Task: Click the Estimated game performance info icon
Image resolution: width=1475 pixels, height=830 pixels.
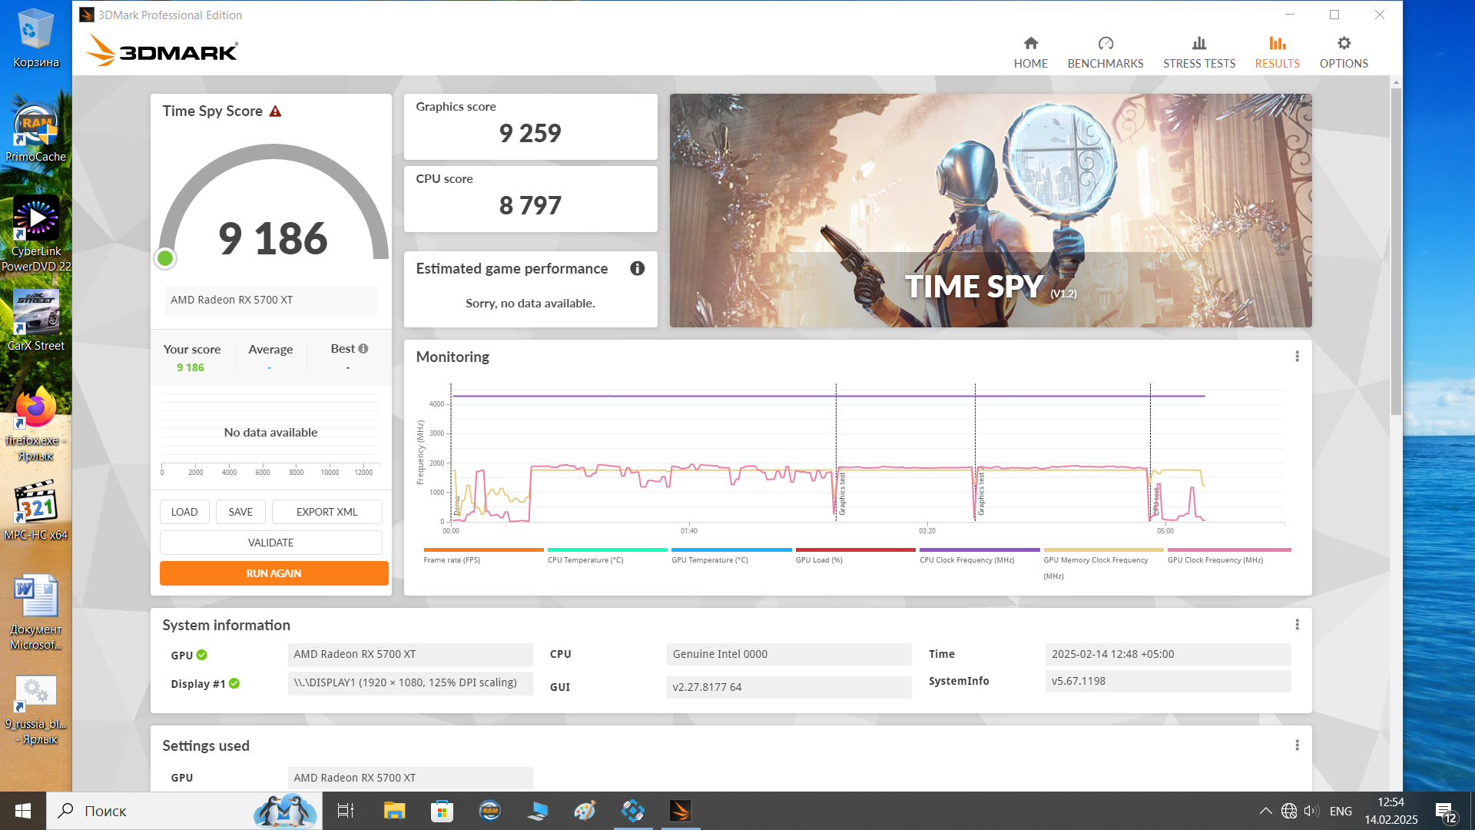Action: [637, 268]
